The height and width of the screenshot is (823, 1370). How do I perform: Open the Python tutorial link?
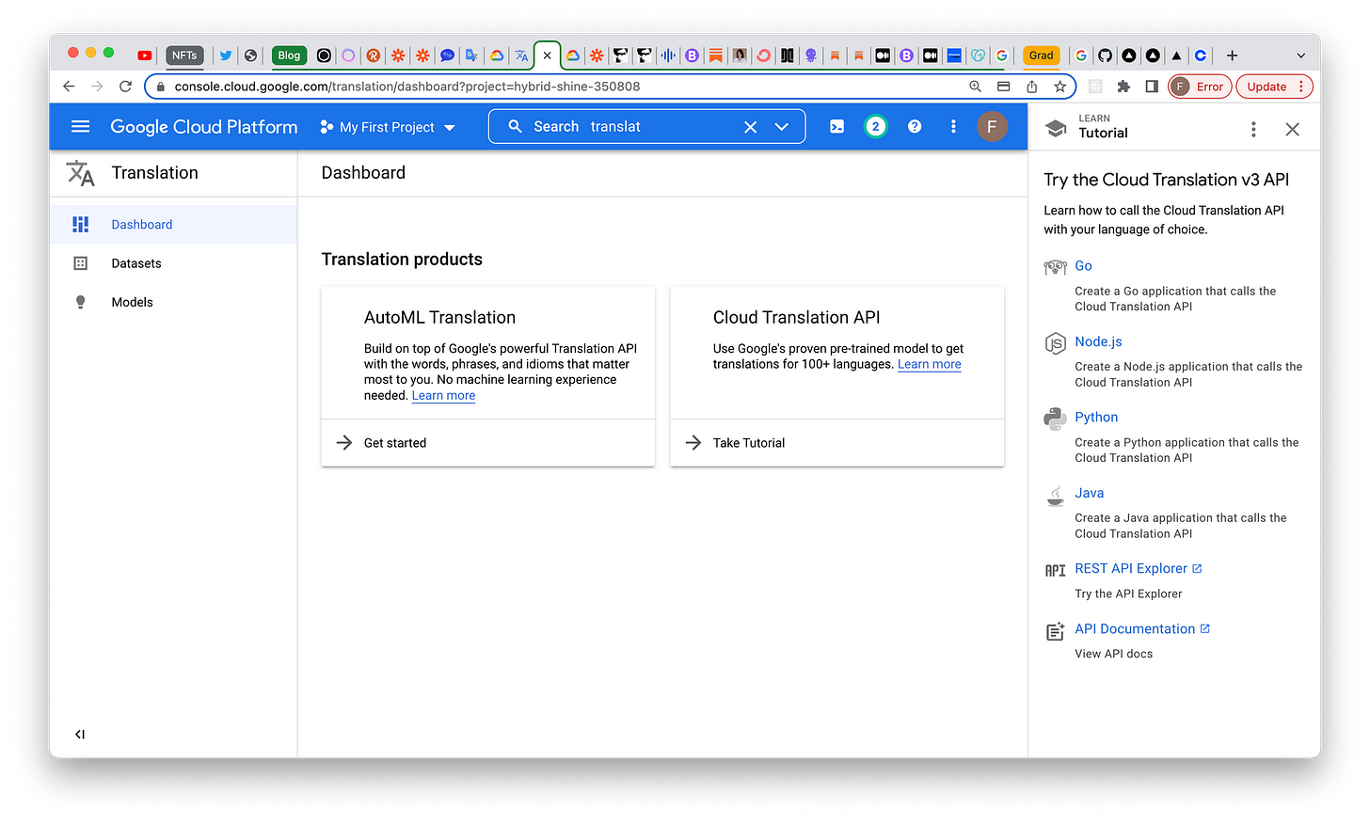1096,417
